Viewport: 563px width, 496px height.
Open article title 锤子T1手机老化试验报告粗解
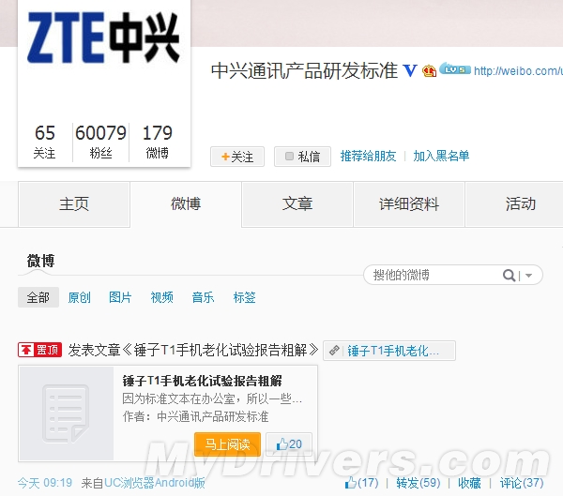[x=202, y=381]
